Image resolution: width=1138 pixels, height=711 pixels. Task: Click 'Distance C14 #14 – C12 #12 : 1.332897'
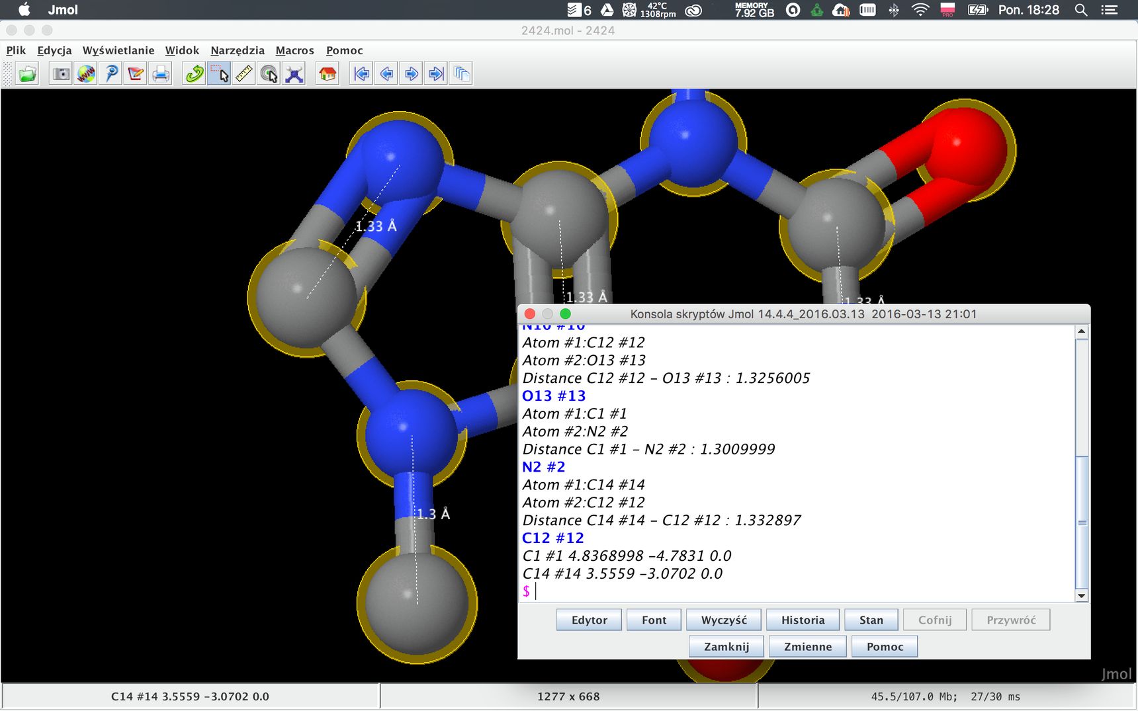tap(662, 521)
